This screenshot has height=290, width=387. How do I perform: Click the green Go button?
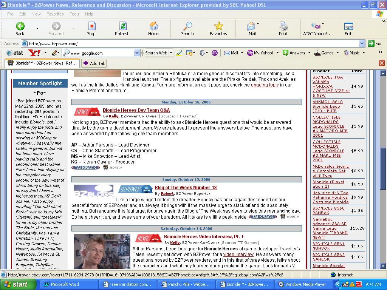pos(375,44)
